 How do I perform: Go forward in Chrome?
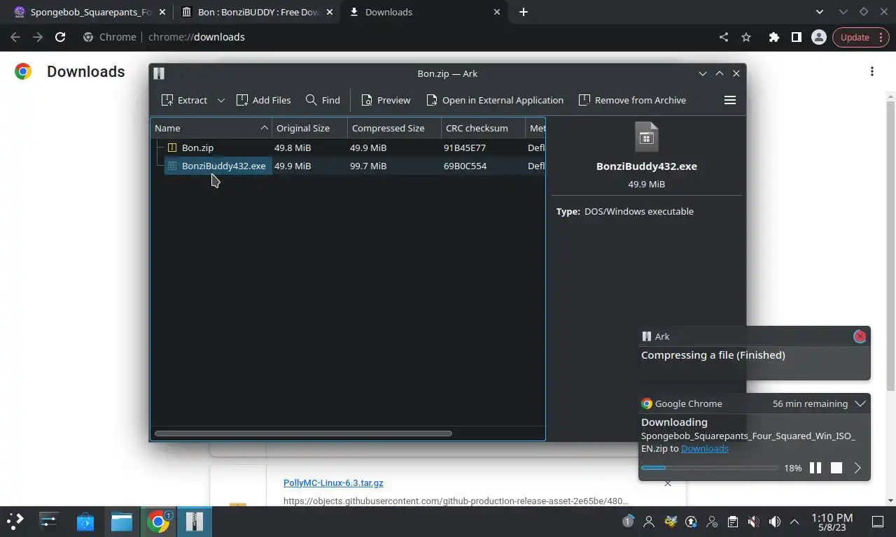(x=38, y=37)
